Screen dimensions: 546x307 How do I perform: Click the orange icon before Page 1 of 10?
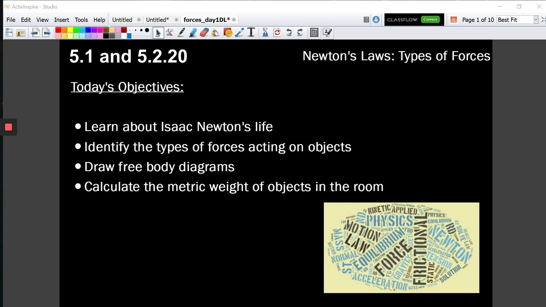pos(454,20)
